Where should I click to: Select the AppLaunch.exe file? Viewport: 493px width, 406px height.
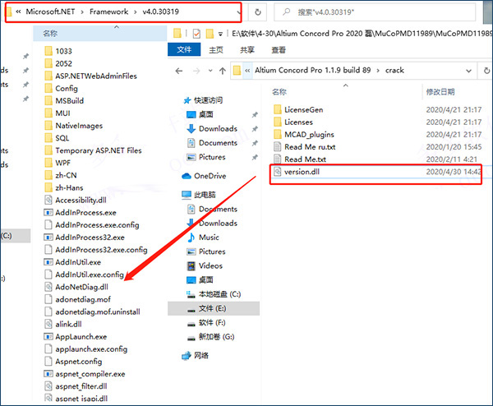coord(76,337)
